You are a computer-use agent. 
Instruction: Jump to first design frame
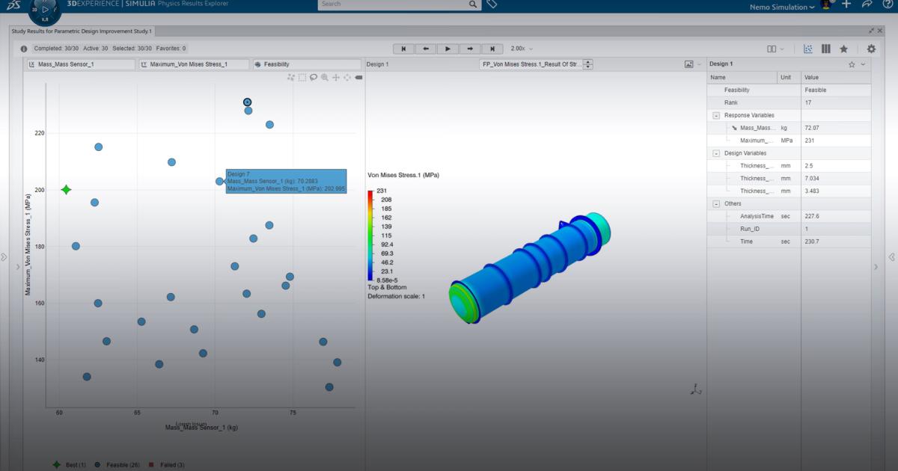(403, 49)
